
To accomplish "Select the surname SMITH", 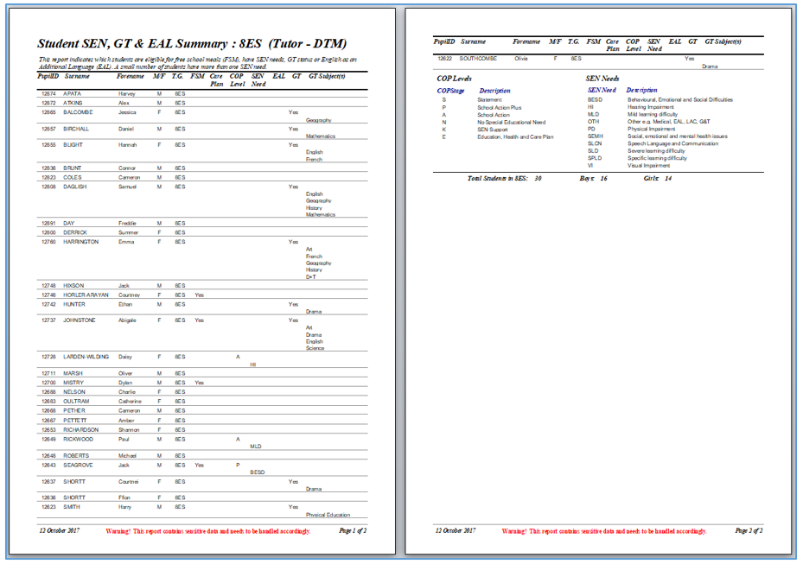I will [x=72, y=507].
